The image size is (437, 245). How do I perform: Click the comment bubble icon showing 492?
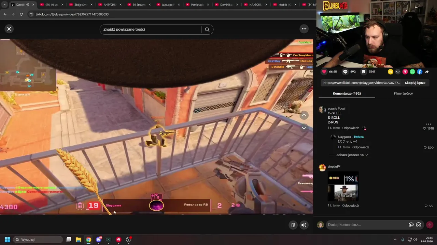345,72
